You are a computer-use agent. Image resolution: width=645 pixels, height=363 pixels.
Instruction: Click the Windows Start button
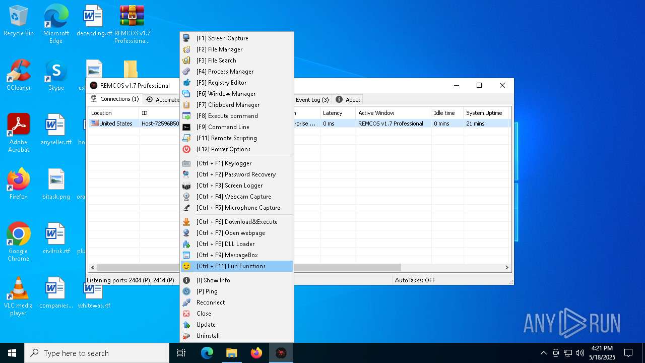pyautogui.click(x=12, y=353)
